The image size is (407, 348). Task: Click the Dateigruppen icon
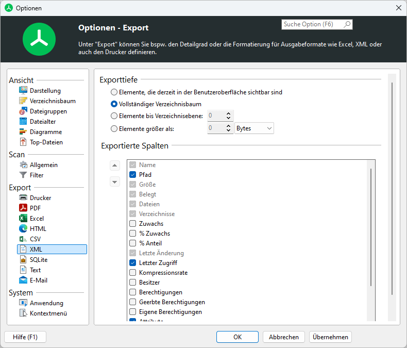click(23, 111)
